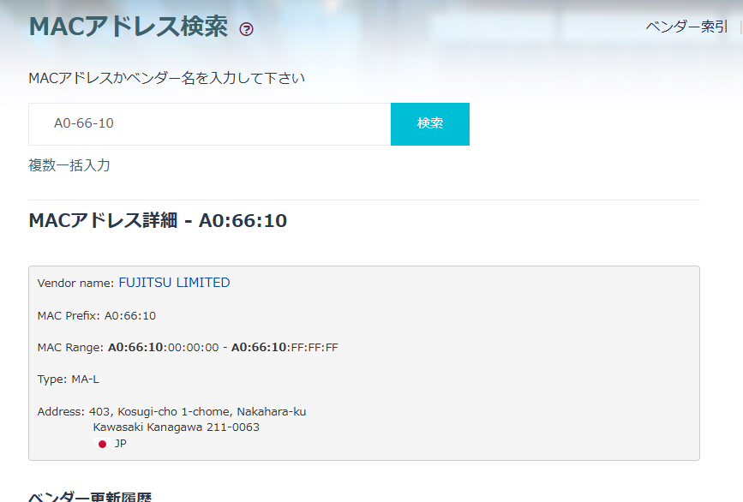
Task: Click the MAC Prefix: A0:66:10 text
Action: pos(97,316)
